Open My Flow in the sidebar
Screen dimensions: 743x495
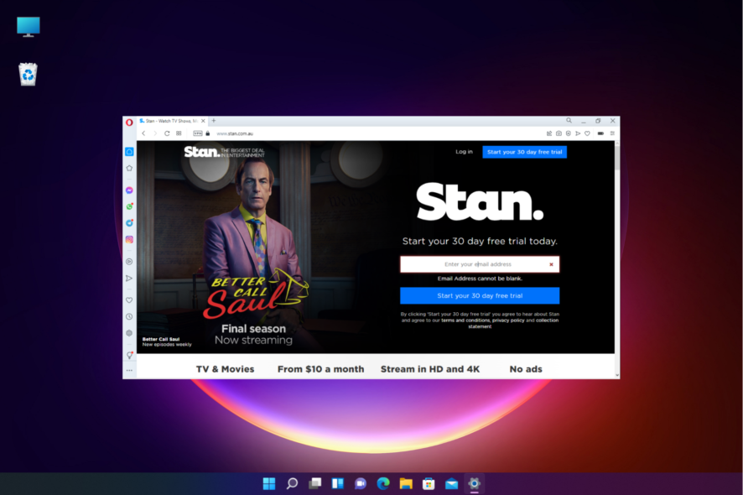pos(129,278)
